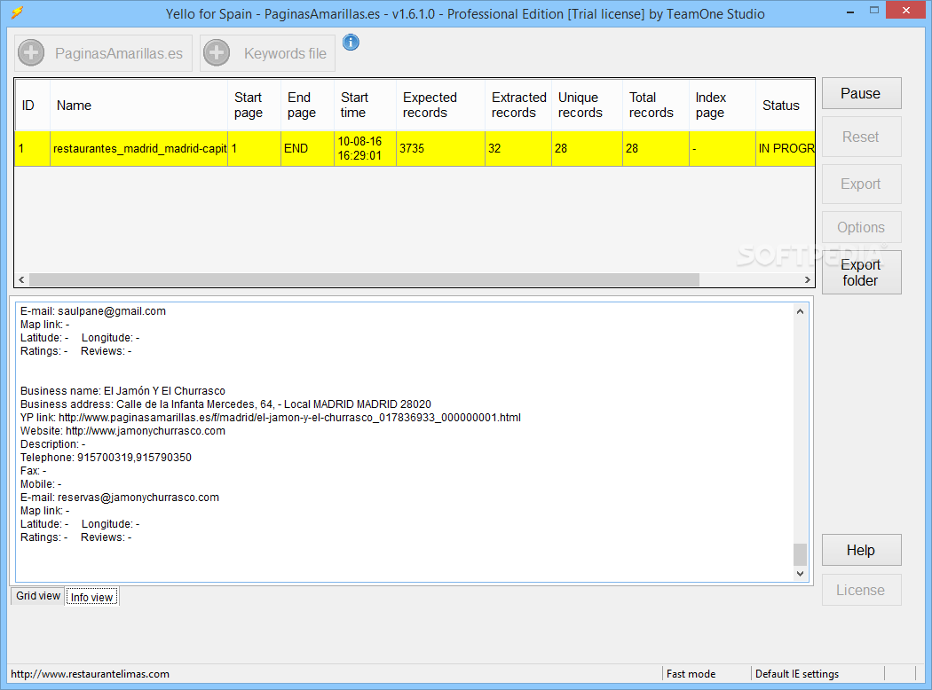
Task: Open the Export folder
Action: point(861,272)
